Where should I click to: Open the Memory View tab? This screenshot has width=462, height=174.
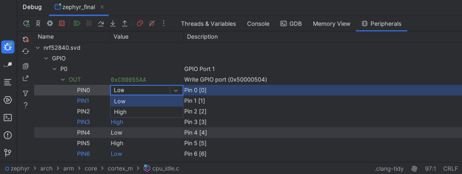pos(332,24)
